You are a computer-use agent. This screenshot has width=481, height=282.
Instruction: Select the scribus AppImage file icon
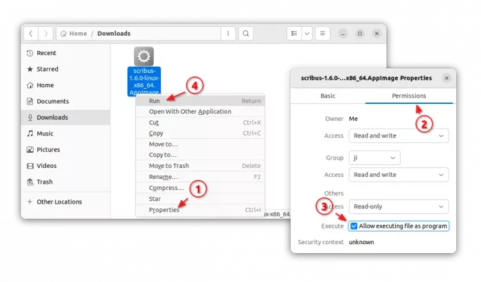click(x=144, y=56)
